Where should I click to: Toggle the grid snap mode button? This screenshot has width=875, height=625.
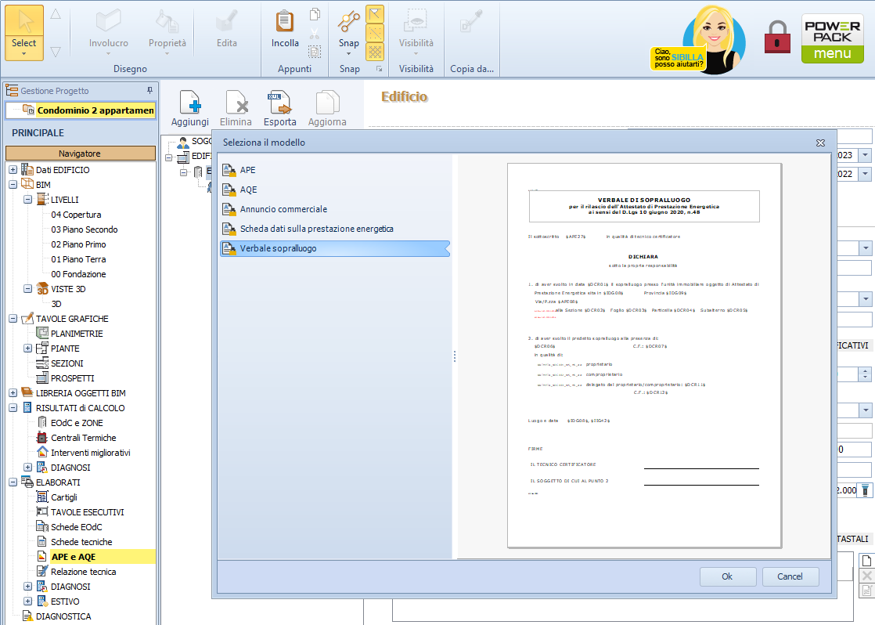pos(376,52)
